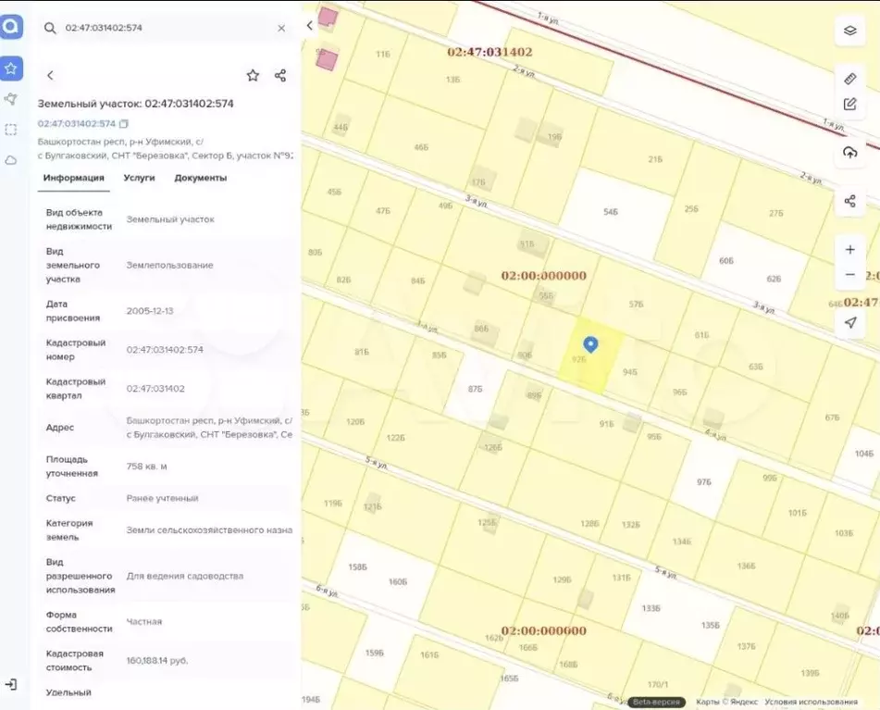Share the parcel card
880x710 pixels.
click(280, 75)
